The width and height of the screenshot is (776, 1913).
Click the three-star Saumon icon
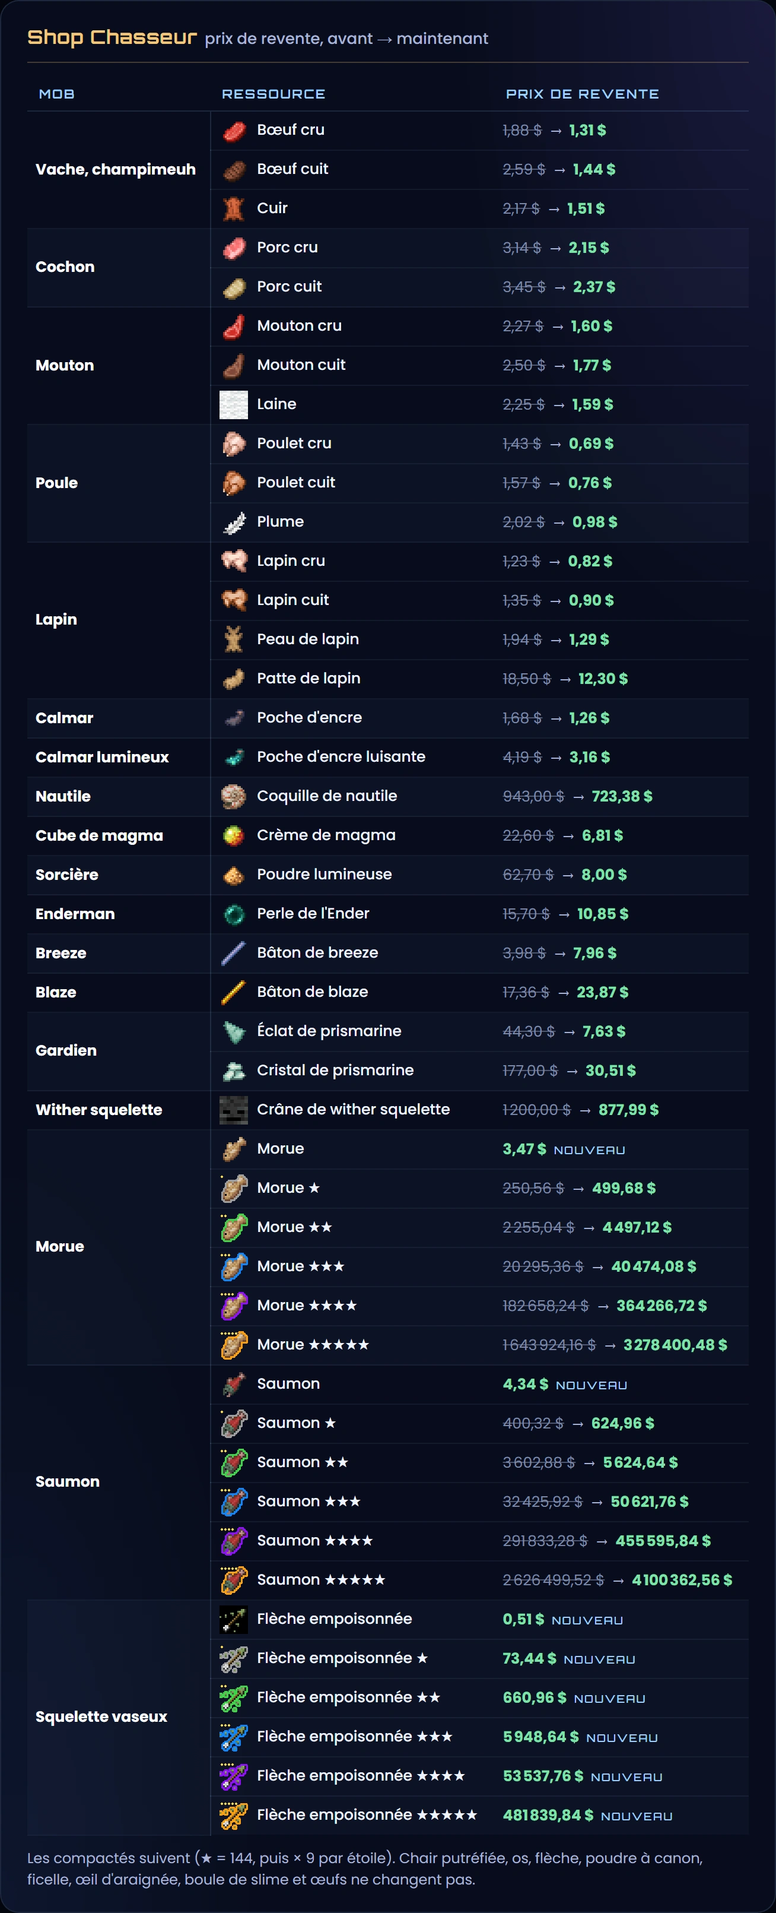click(234, 1502)
